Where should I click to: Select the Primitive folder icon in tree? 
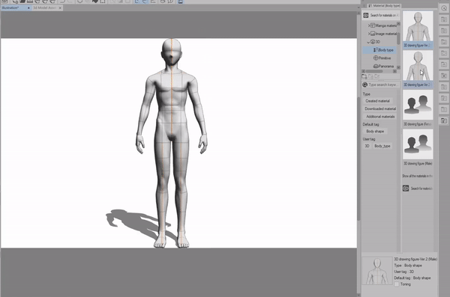[x=376, y=58]
